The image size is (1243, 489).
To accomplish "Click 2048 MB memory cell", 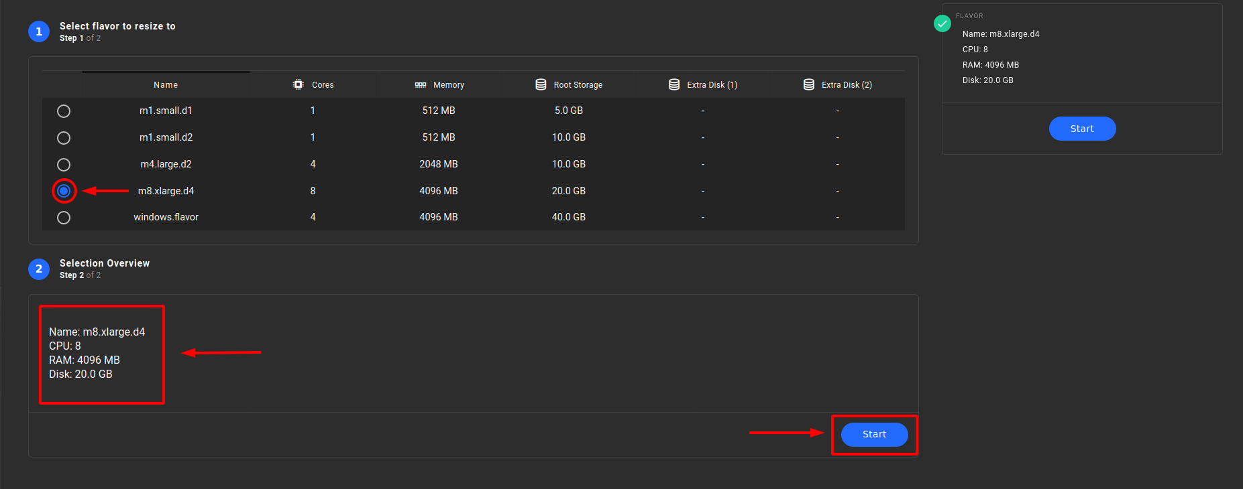I will [x=439, y=164].
